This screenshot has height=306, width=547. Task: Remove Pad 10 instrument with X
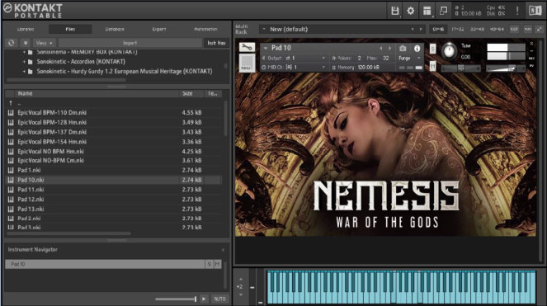(531, 44)
